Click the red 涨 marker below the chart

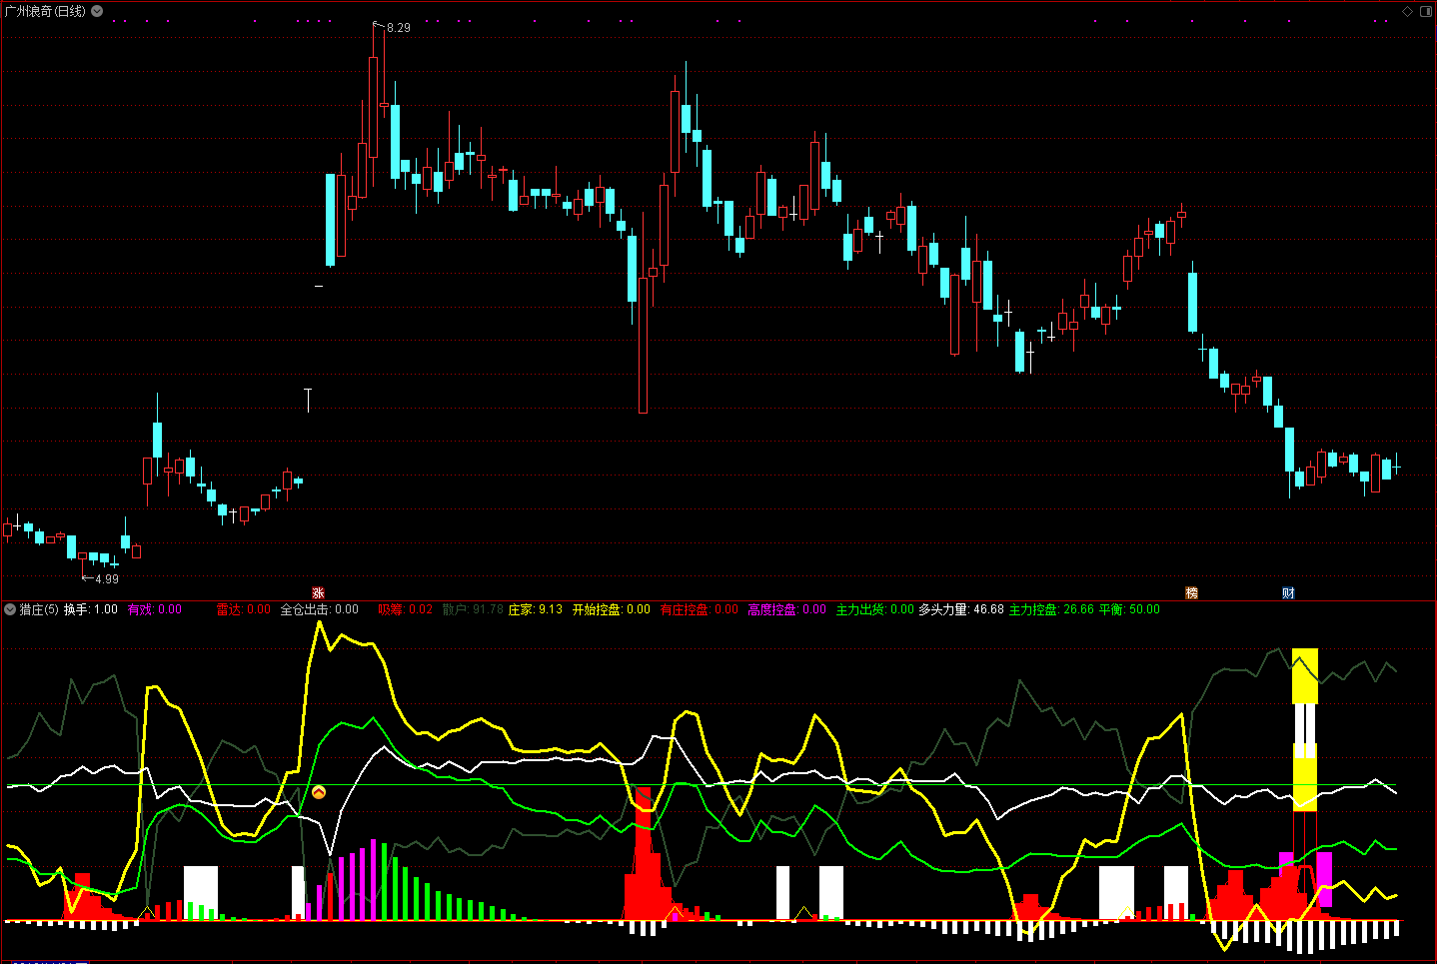pyautogui.click(x=318, y=593)
